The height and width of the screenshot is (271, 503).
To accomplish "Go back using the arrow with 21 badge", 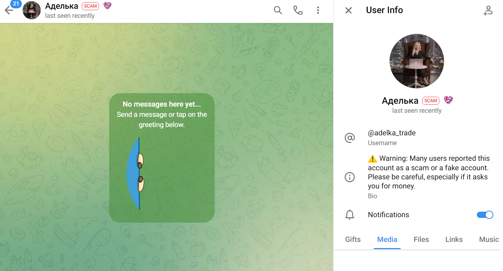I will click(9, 10).
